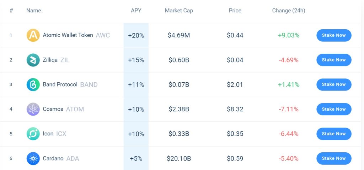Open the Atomic Wallet Token name link
This screenshot has height=170, width=364.
tap(68, 35)
